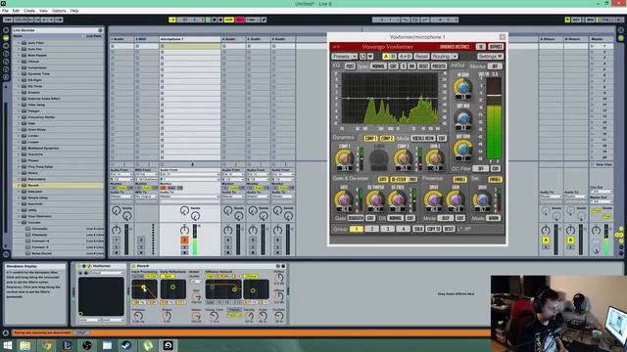The image size is (627, 352).
Task: Toggle COMP 2 on in Dynamics section
Action: pyautogui.click(x=387, y=138)
